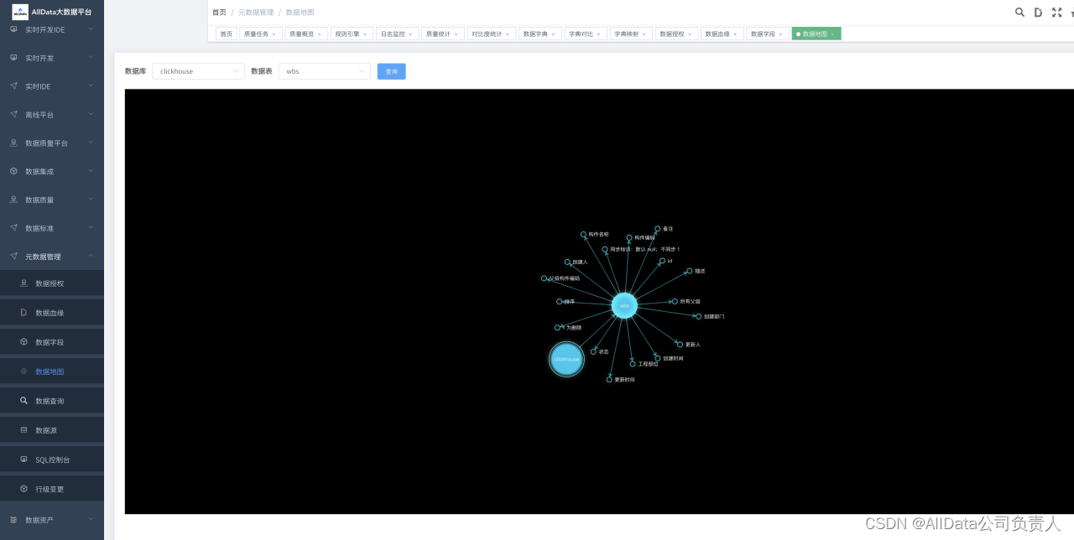Click the 创建部门 field node in graph
Viewport: 1074px width, 540px height.
[x=698, y=316]
